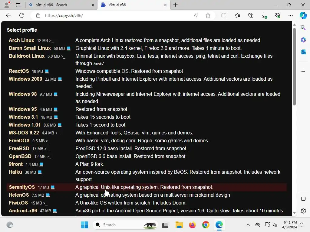Open Google Chrome from the taskbar
Screen dimensions: 310x232
206,225
